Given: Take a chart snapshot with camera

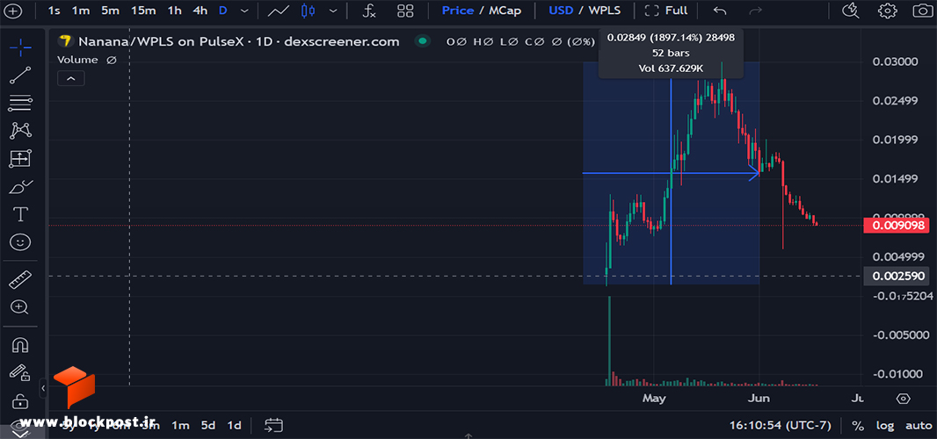Looking at the screenshot, I should [921, 11].
